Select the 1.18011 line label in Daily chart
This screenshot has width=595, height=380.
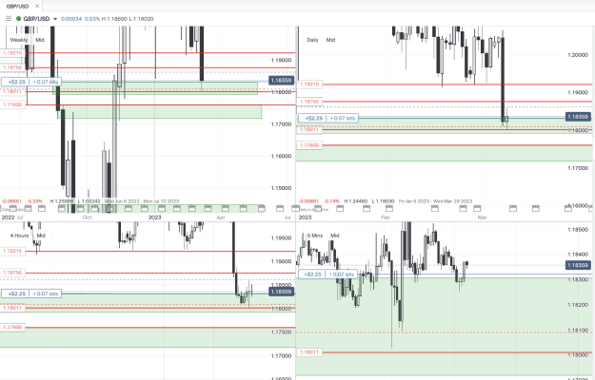[309, 129]
